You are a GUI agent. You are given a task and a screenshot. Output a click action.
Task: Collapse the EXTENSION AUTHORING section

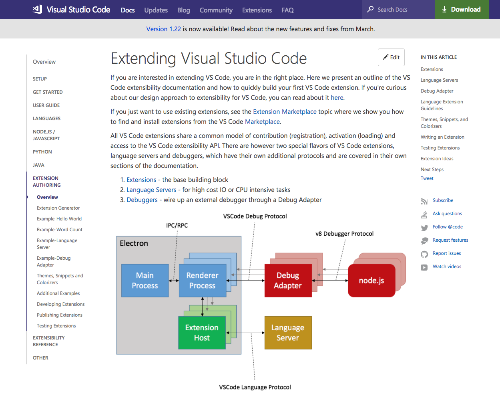pyautogui.click(x=46, y=182)
